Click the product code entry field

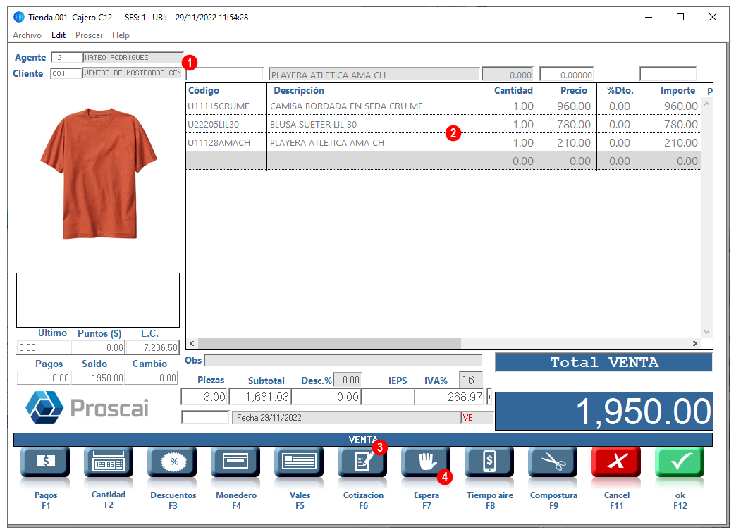(x=225, y=74)
